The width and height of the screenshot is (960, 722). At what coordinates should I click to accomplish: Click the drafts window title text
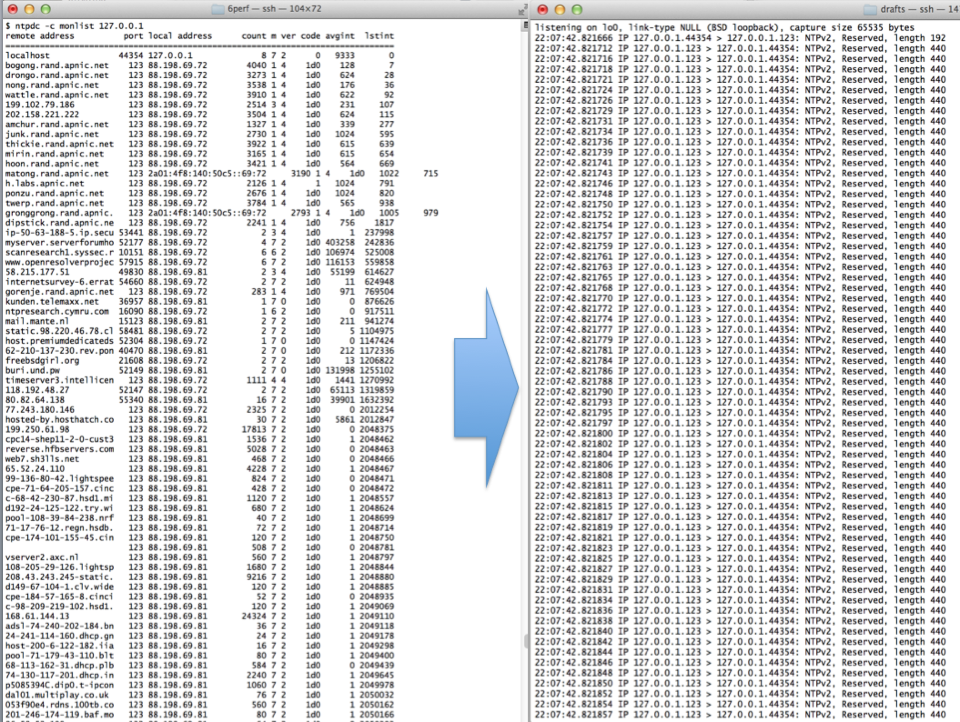click(919, 9)
